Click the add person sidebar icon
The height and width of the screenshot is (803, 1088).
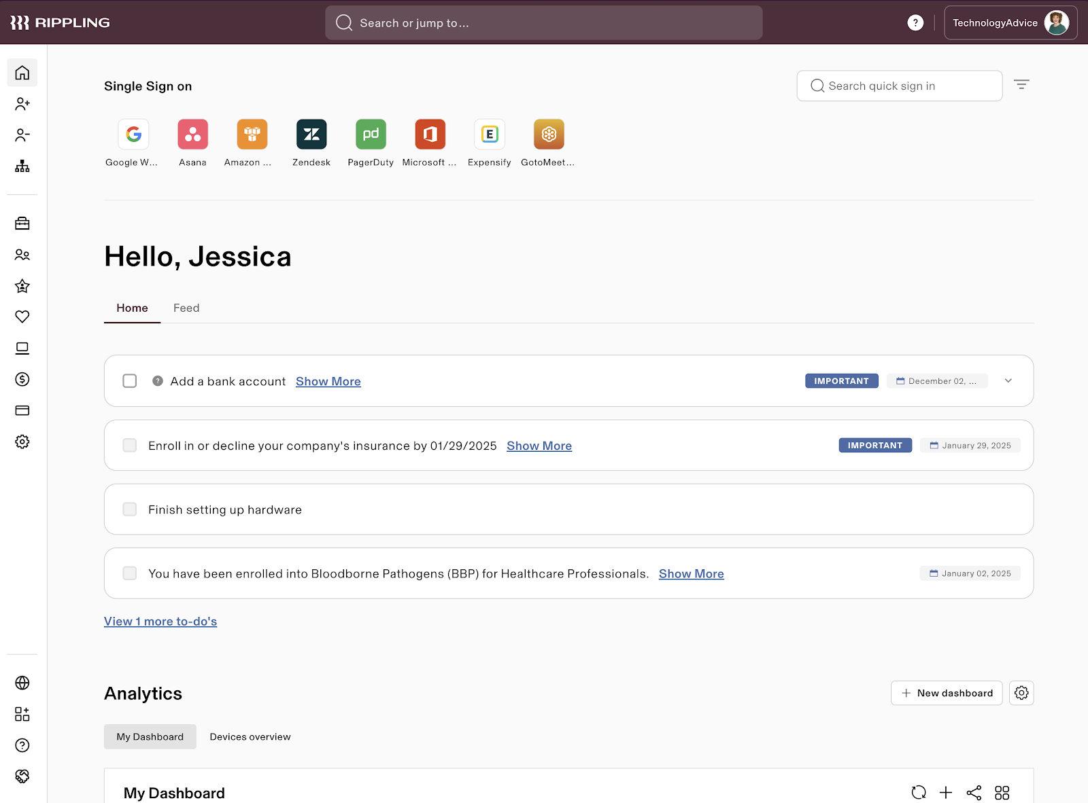(22, 104)
